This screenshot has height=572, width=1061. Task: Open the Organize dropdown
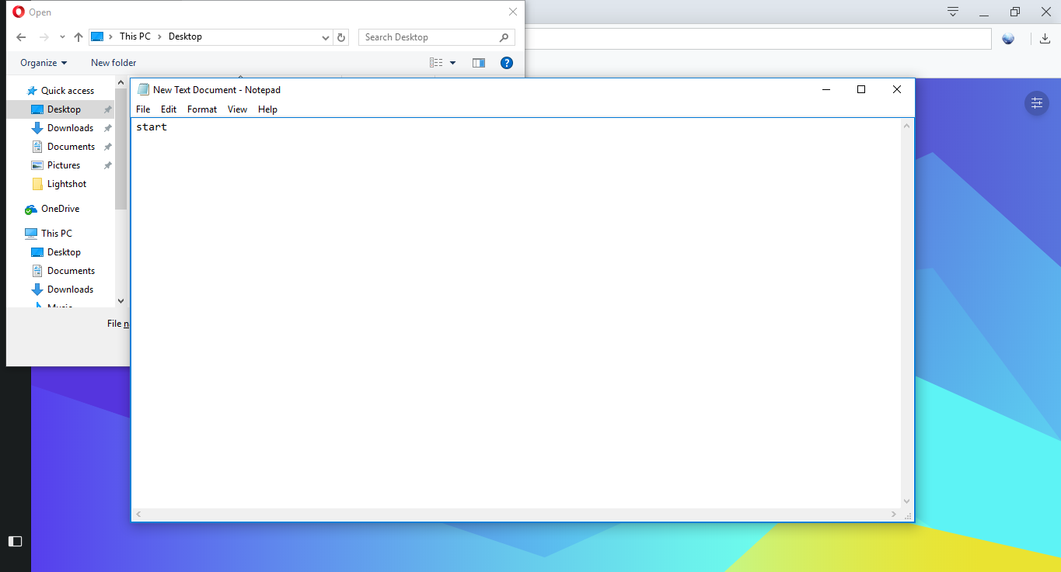[x=43, y=63]
